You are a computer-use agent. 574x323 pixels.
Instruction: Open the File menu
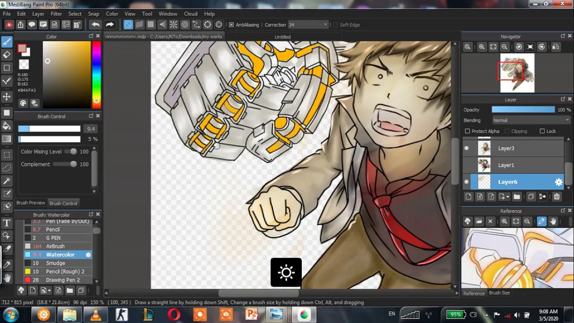(7, 14)
